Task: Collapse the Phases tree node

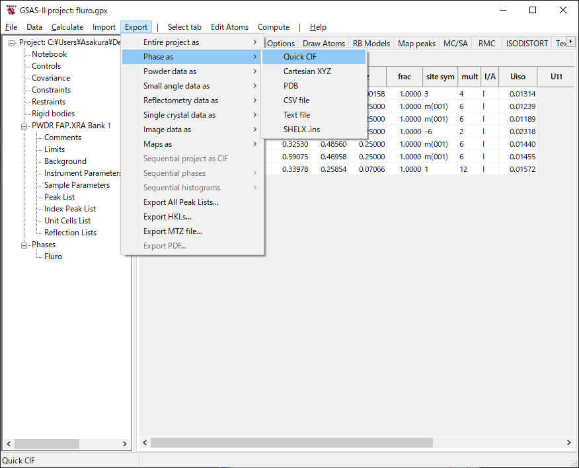Action: [x=24, y=245]
